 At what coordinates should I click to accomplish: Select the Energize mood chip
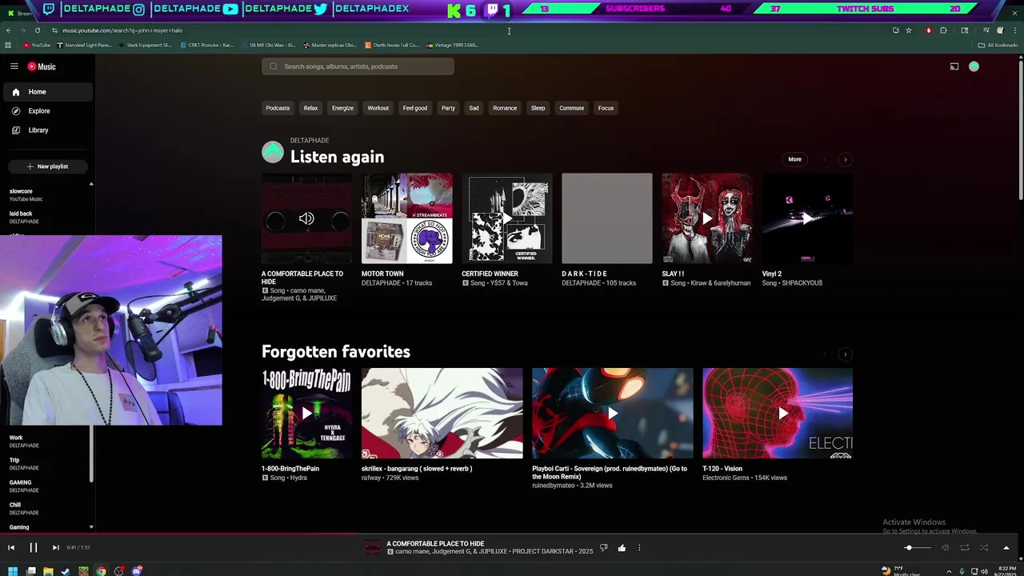click(342, 108)
